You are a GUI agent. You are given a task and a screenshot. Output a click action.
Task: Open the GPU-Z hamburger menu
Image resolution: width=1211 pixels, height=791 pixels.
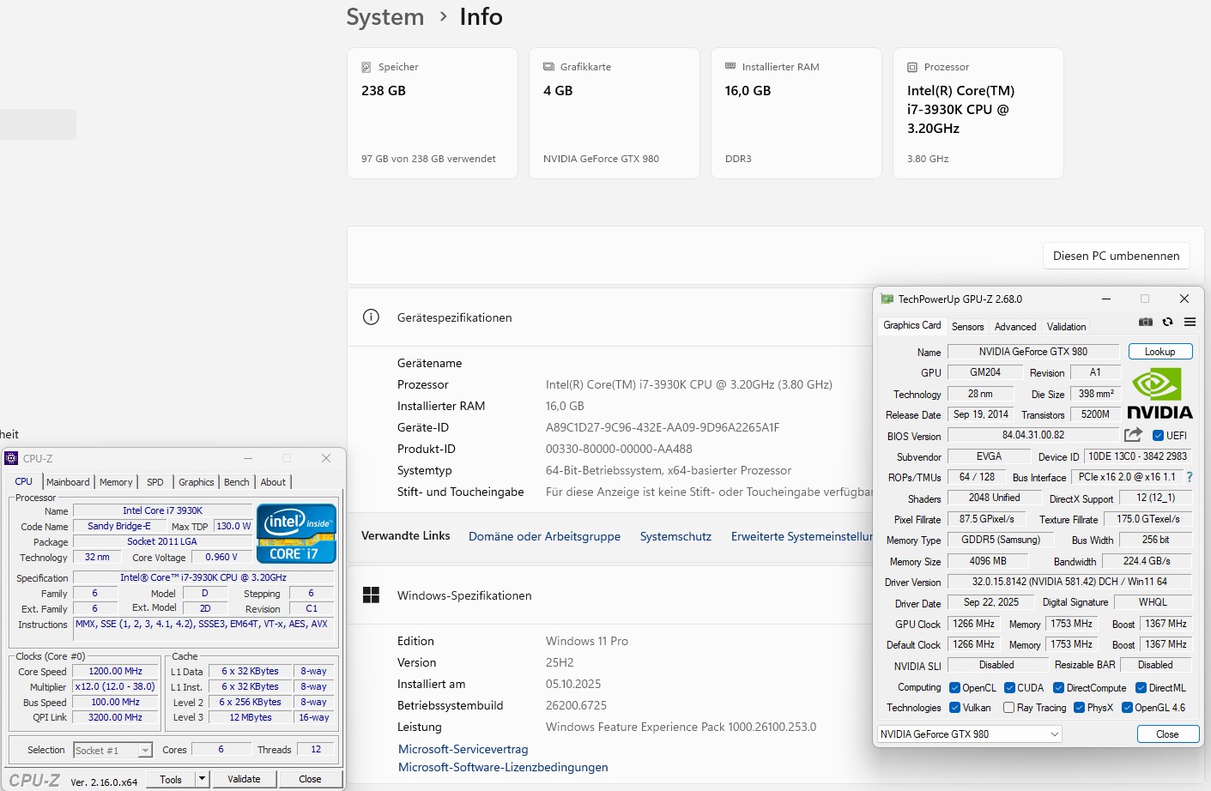tap(1190, 322)
